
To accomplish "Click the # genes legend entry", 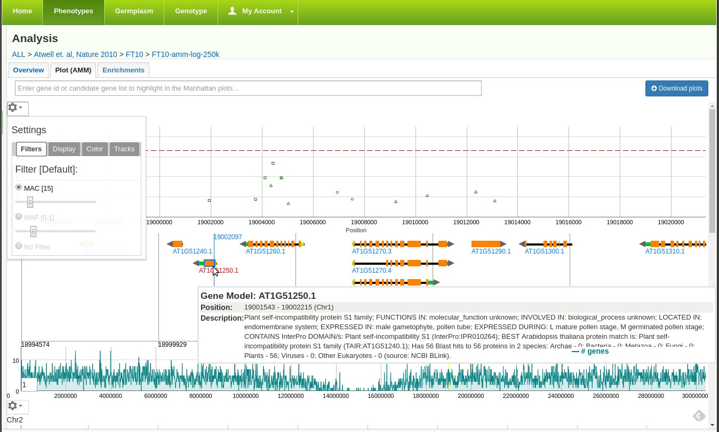I will 590,351.
